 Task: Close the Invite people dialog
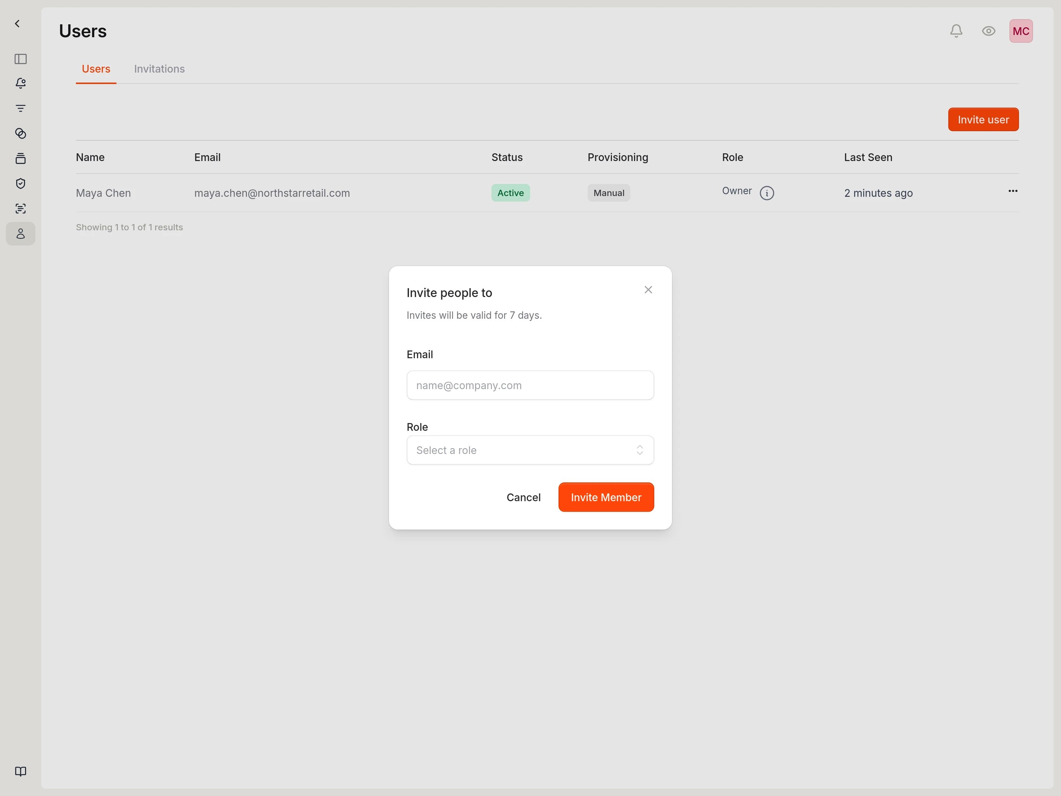pos(648,290)
